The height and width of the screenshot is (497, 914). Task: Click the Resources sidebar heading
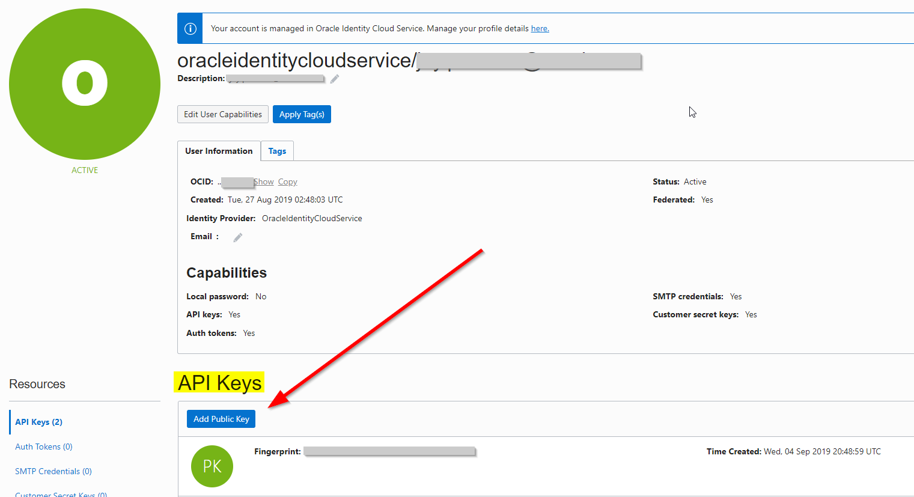click(37, 384)
